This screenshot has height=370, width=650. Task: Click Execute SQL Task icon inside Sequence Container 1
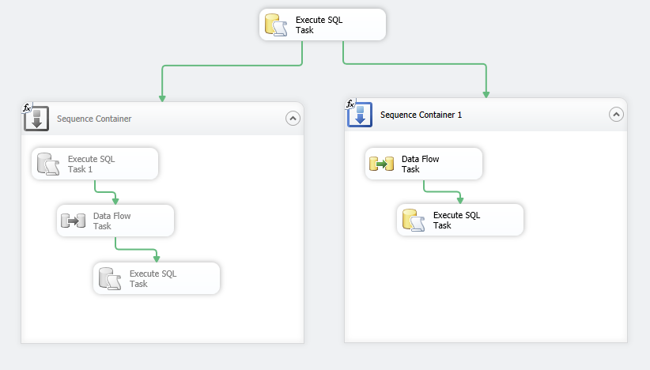point(414,221)
